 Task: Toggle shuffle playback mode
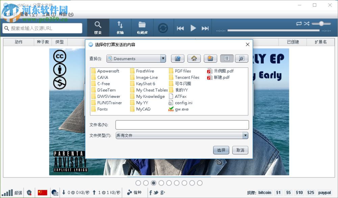coord(307,24)
